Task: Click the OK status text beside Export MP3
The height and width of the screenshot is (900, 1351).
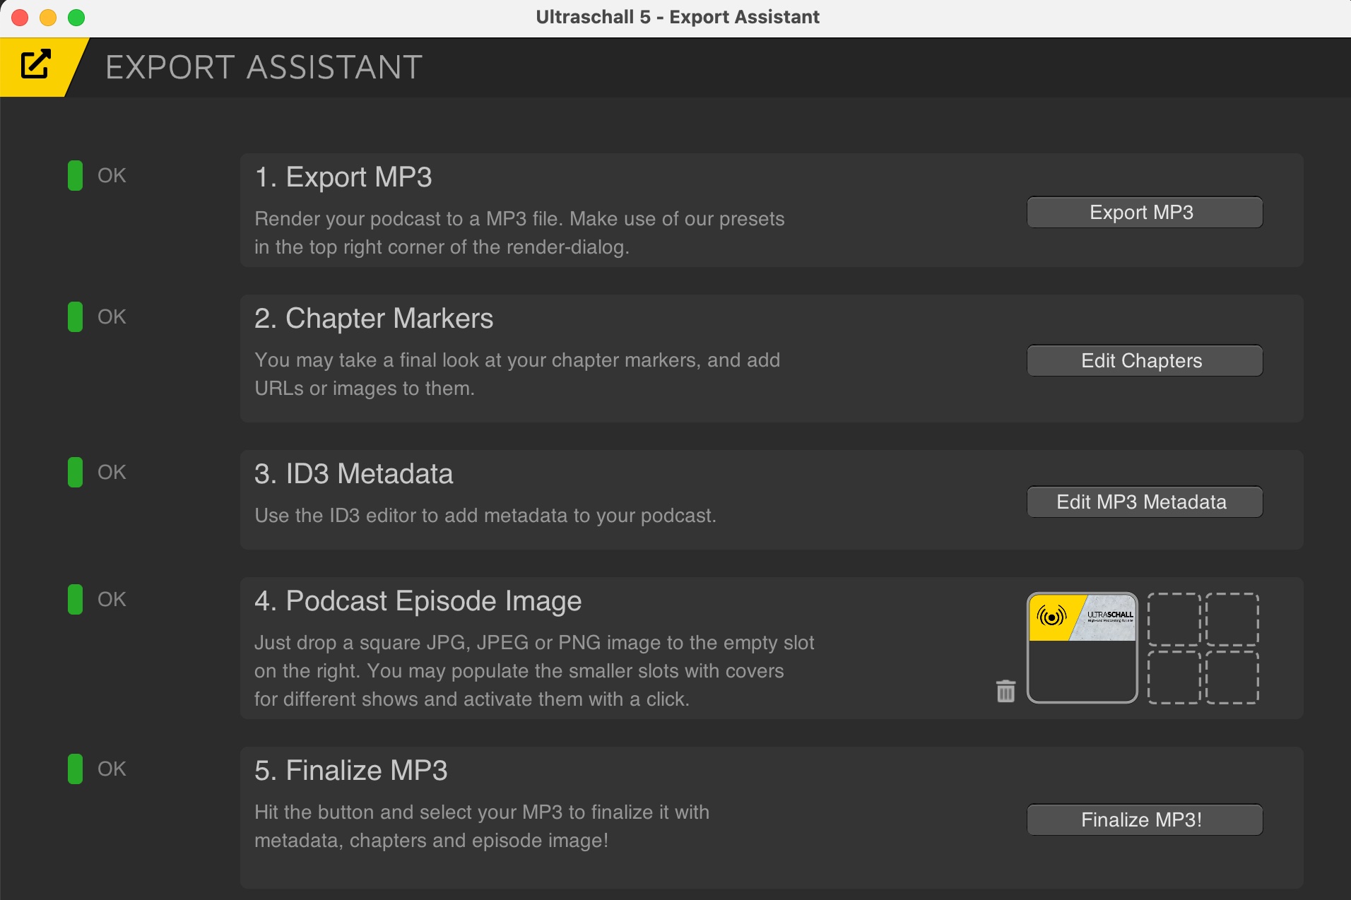Action: pyautogui.click(x=112, y=175)
